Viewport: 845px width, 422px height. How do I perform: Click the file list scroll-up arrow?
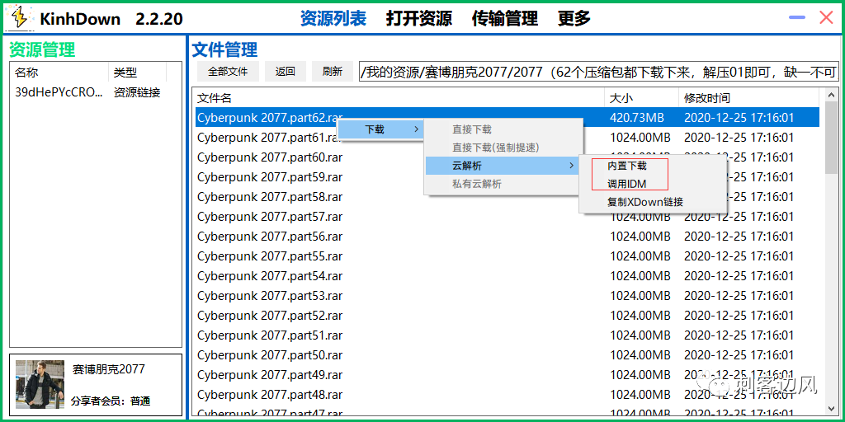[x=830, y=97]
